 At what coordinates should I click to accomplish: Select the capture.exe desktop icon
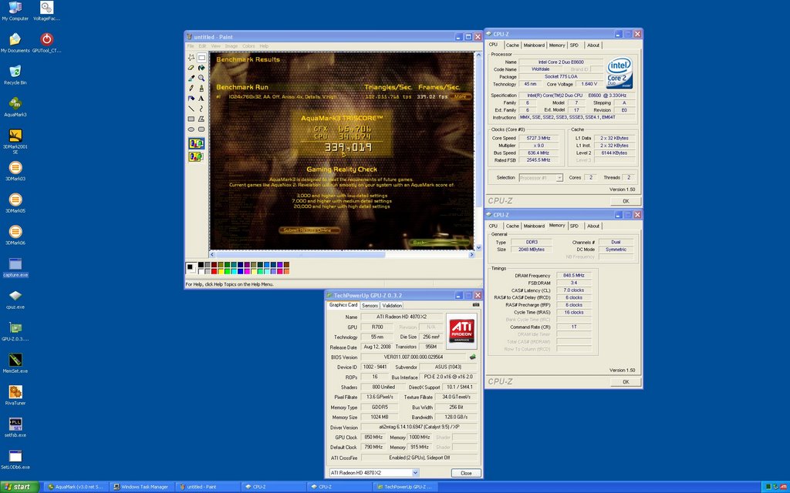tap(15, 267)
